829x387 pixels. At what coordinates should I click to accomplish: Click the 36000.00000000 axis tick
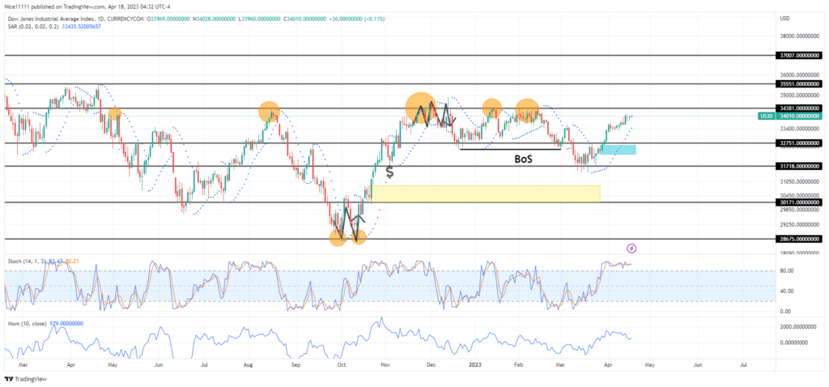[801, 75]
